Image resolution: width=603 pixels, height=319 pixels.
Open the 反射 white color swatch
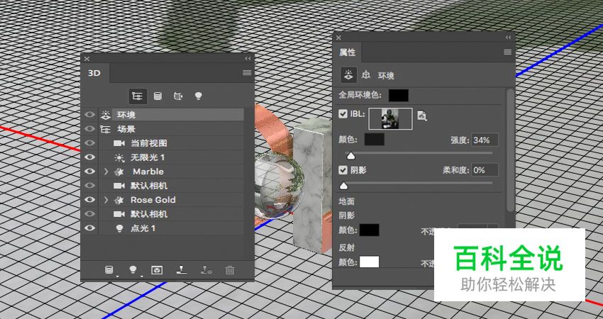coord(369,262)
